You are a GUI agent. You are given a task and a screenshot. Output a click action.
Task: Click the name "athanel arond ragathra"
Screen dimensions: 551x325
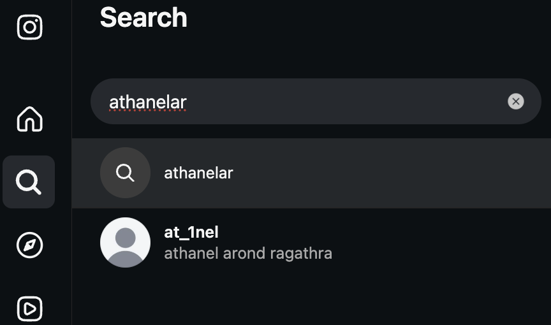[x=248, y=254]
